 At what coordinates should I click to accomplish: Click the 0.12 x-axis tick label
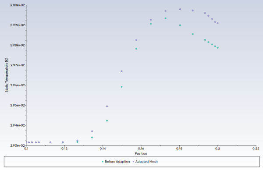64,149
